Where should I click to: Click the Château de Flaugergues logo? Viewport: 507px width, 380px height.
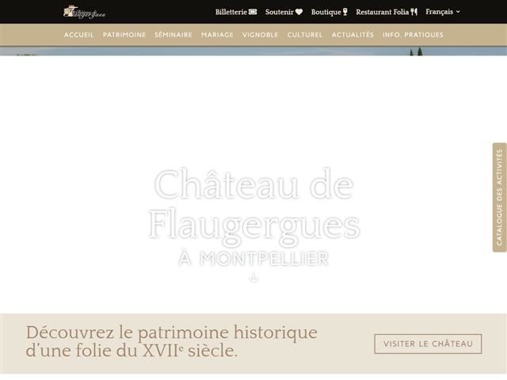[x=84, y=12]
